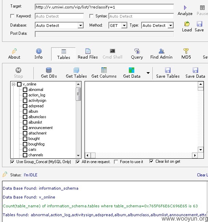Click the status carrot icon
The image size is (208, 222).
click(5, 174)
